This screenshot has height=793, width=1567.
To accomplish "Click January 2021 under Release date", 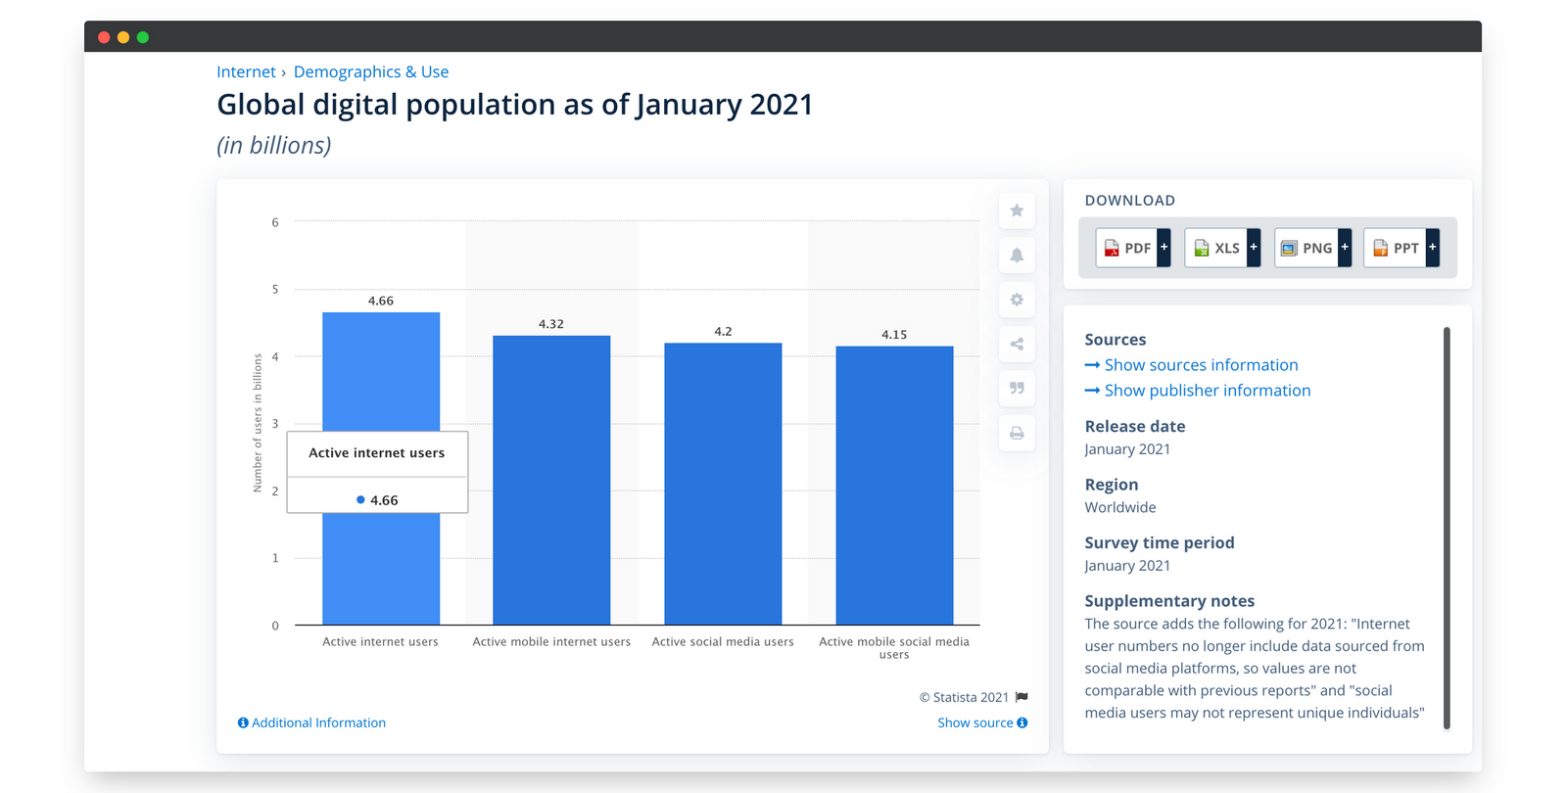I will pyautogui.click(x=1127, y=449).
